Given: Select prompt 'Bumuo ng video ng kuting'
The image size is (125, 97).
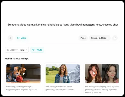Looking at the screenshot, I should [x=22, y=88].
